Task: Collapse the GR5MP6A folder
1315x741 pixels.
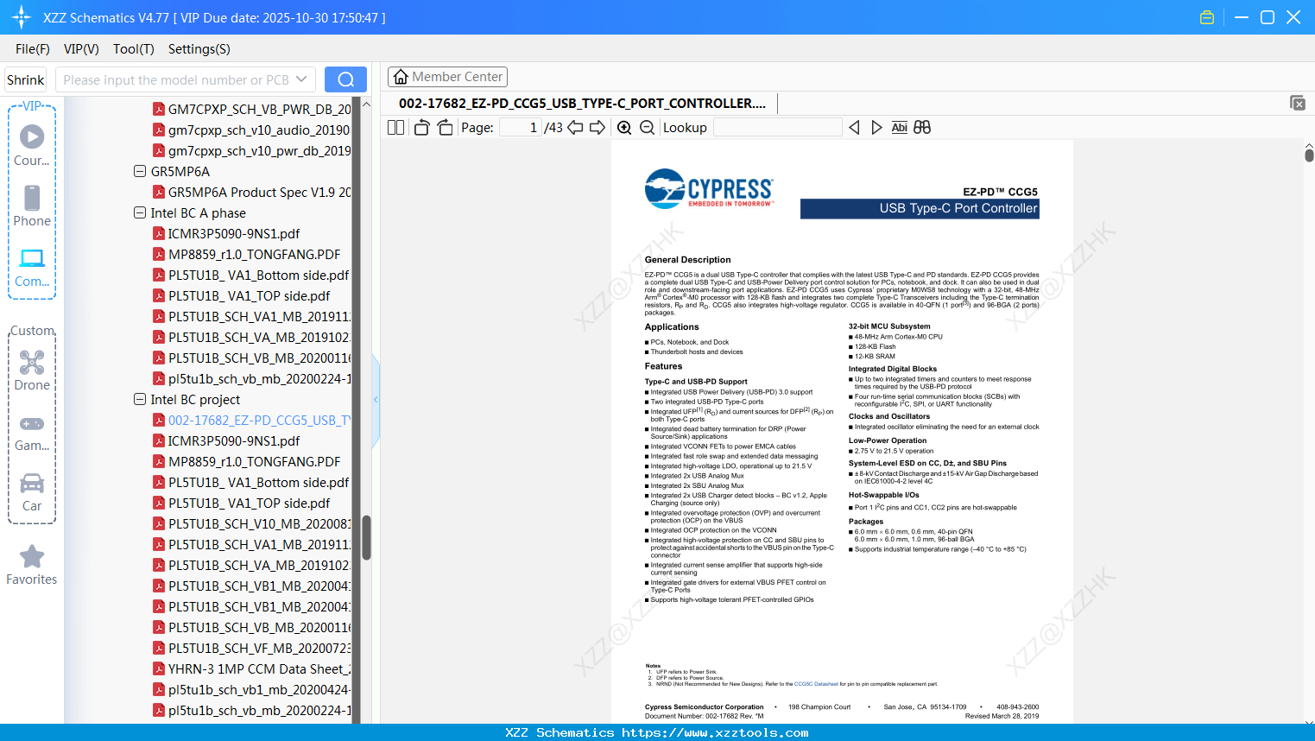Action: click(x=140, y=171)
